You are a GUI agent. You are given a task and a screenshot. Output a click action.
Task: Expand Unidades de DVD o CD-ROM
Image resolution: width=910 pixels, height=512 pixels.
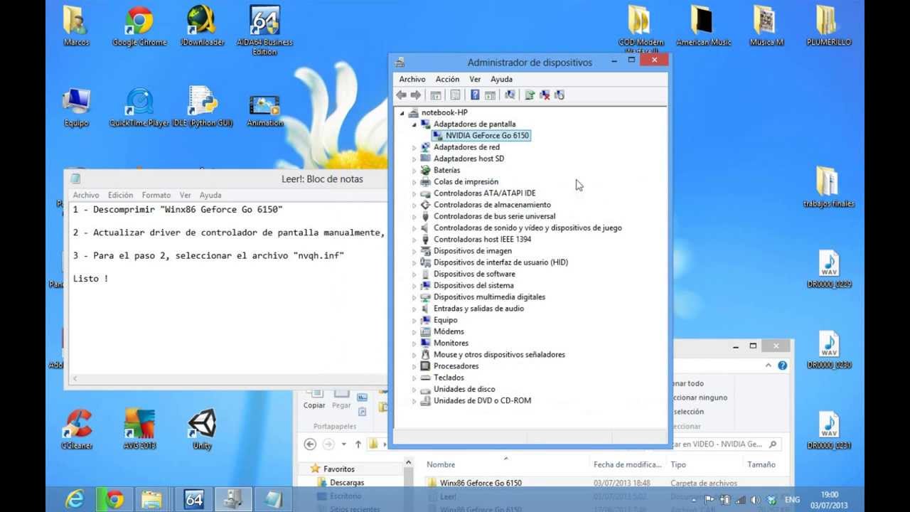click(x=414, y=401)
